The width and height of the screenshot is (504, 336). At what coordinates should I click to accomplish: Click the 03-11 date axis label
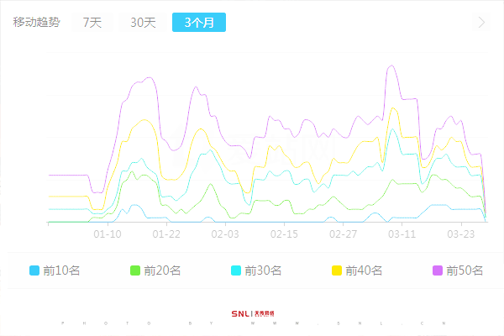[x=402, y=234]
